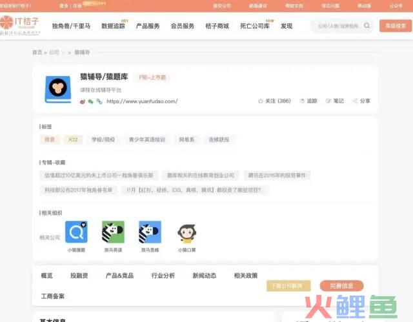
Task: Click the yellow button beside 完善信息
Action: [288, 286]
